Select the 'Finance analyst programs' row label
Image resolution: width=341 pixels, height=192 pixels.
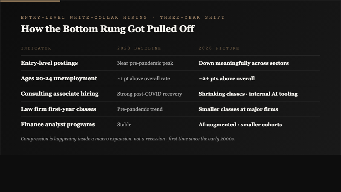(58, 125)
